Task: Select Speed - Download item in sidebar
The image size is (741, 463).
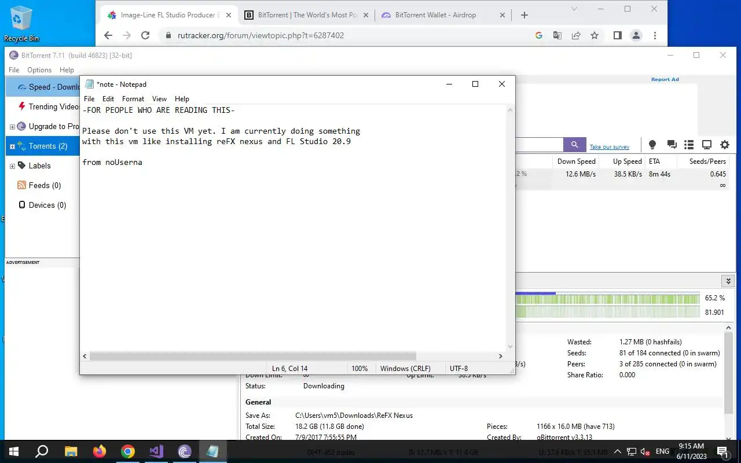Action: (x=42, y=87)
